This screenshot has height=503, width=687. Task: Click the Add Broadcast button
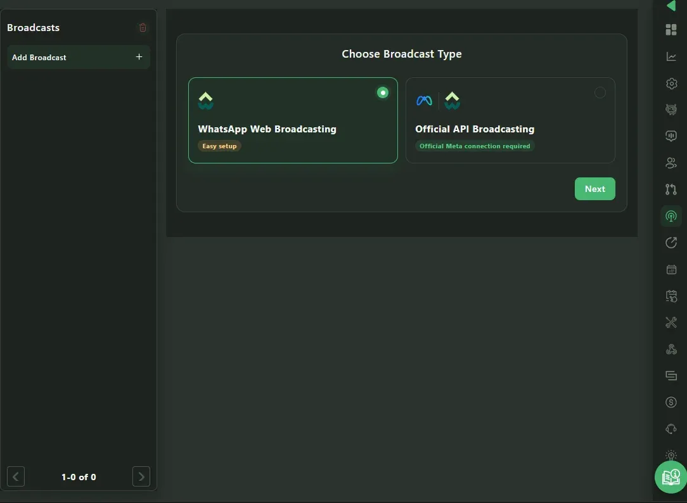[x=79, y=57]
